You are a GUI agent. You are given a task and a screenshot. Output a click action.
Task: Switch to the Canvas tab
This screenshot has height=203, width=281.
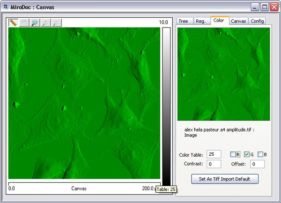(239, 21)
